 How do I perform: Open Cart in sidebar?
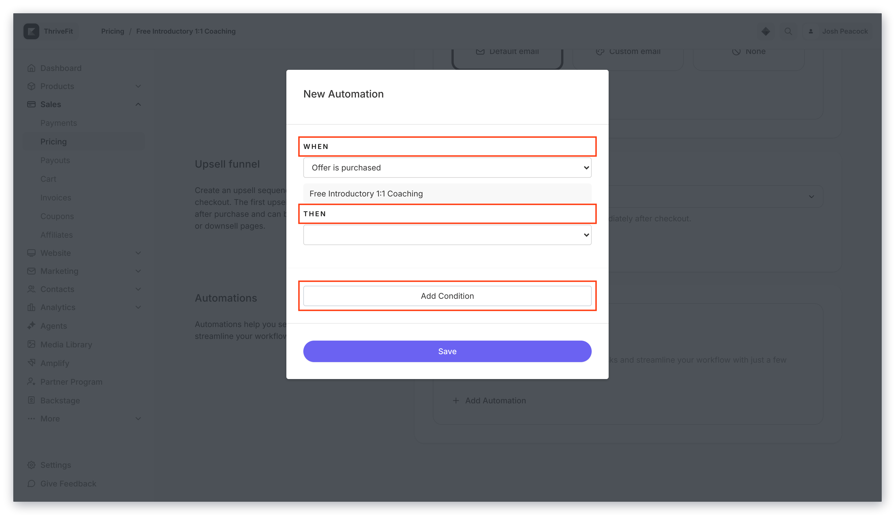click(x=48, y=179)
